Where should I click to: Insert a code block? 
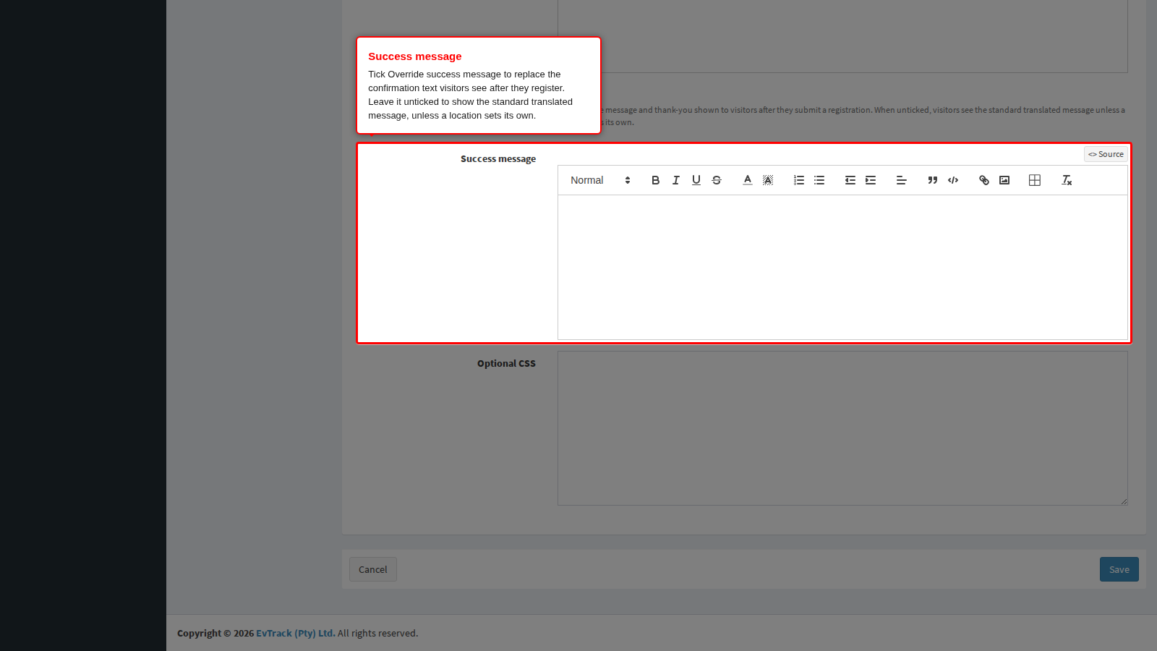point(952,180)
